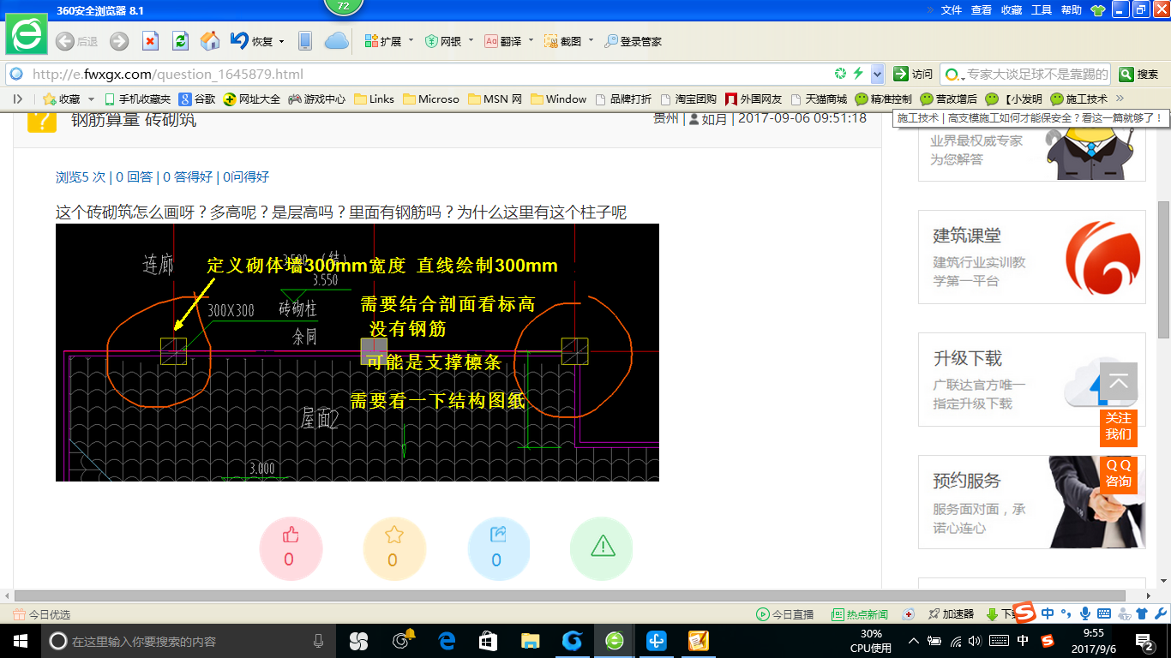Open the 网址大全 bookmark
Viewport: 1171px width, 658px height.
252,99
